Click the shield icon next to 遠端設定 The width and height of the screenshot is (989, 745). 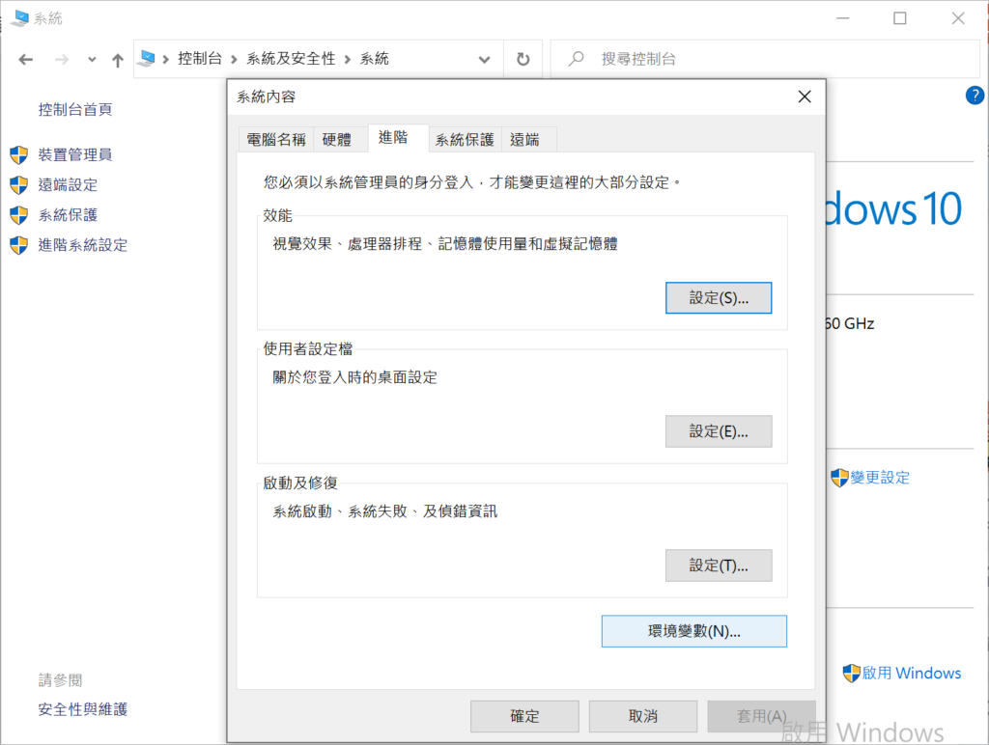point(19,184)
